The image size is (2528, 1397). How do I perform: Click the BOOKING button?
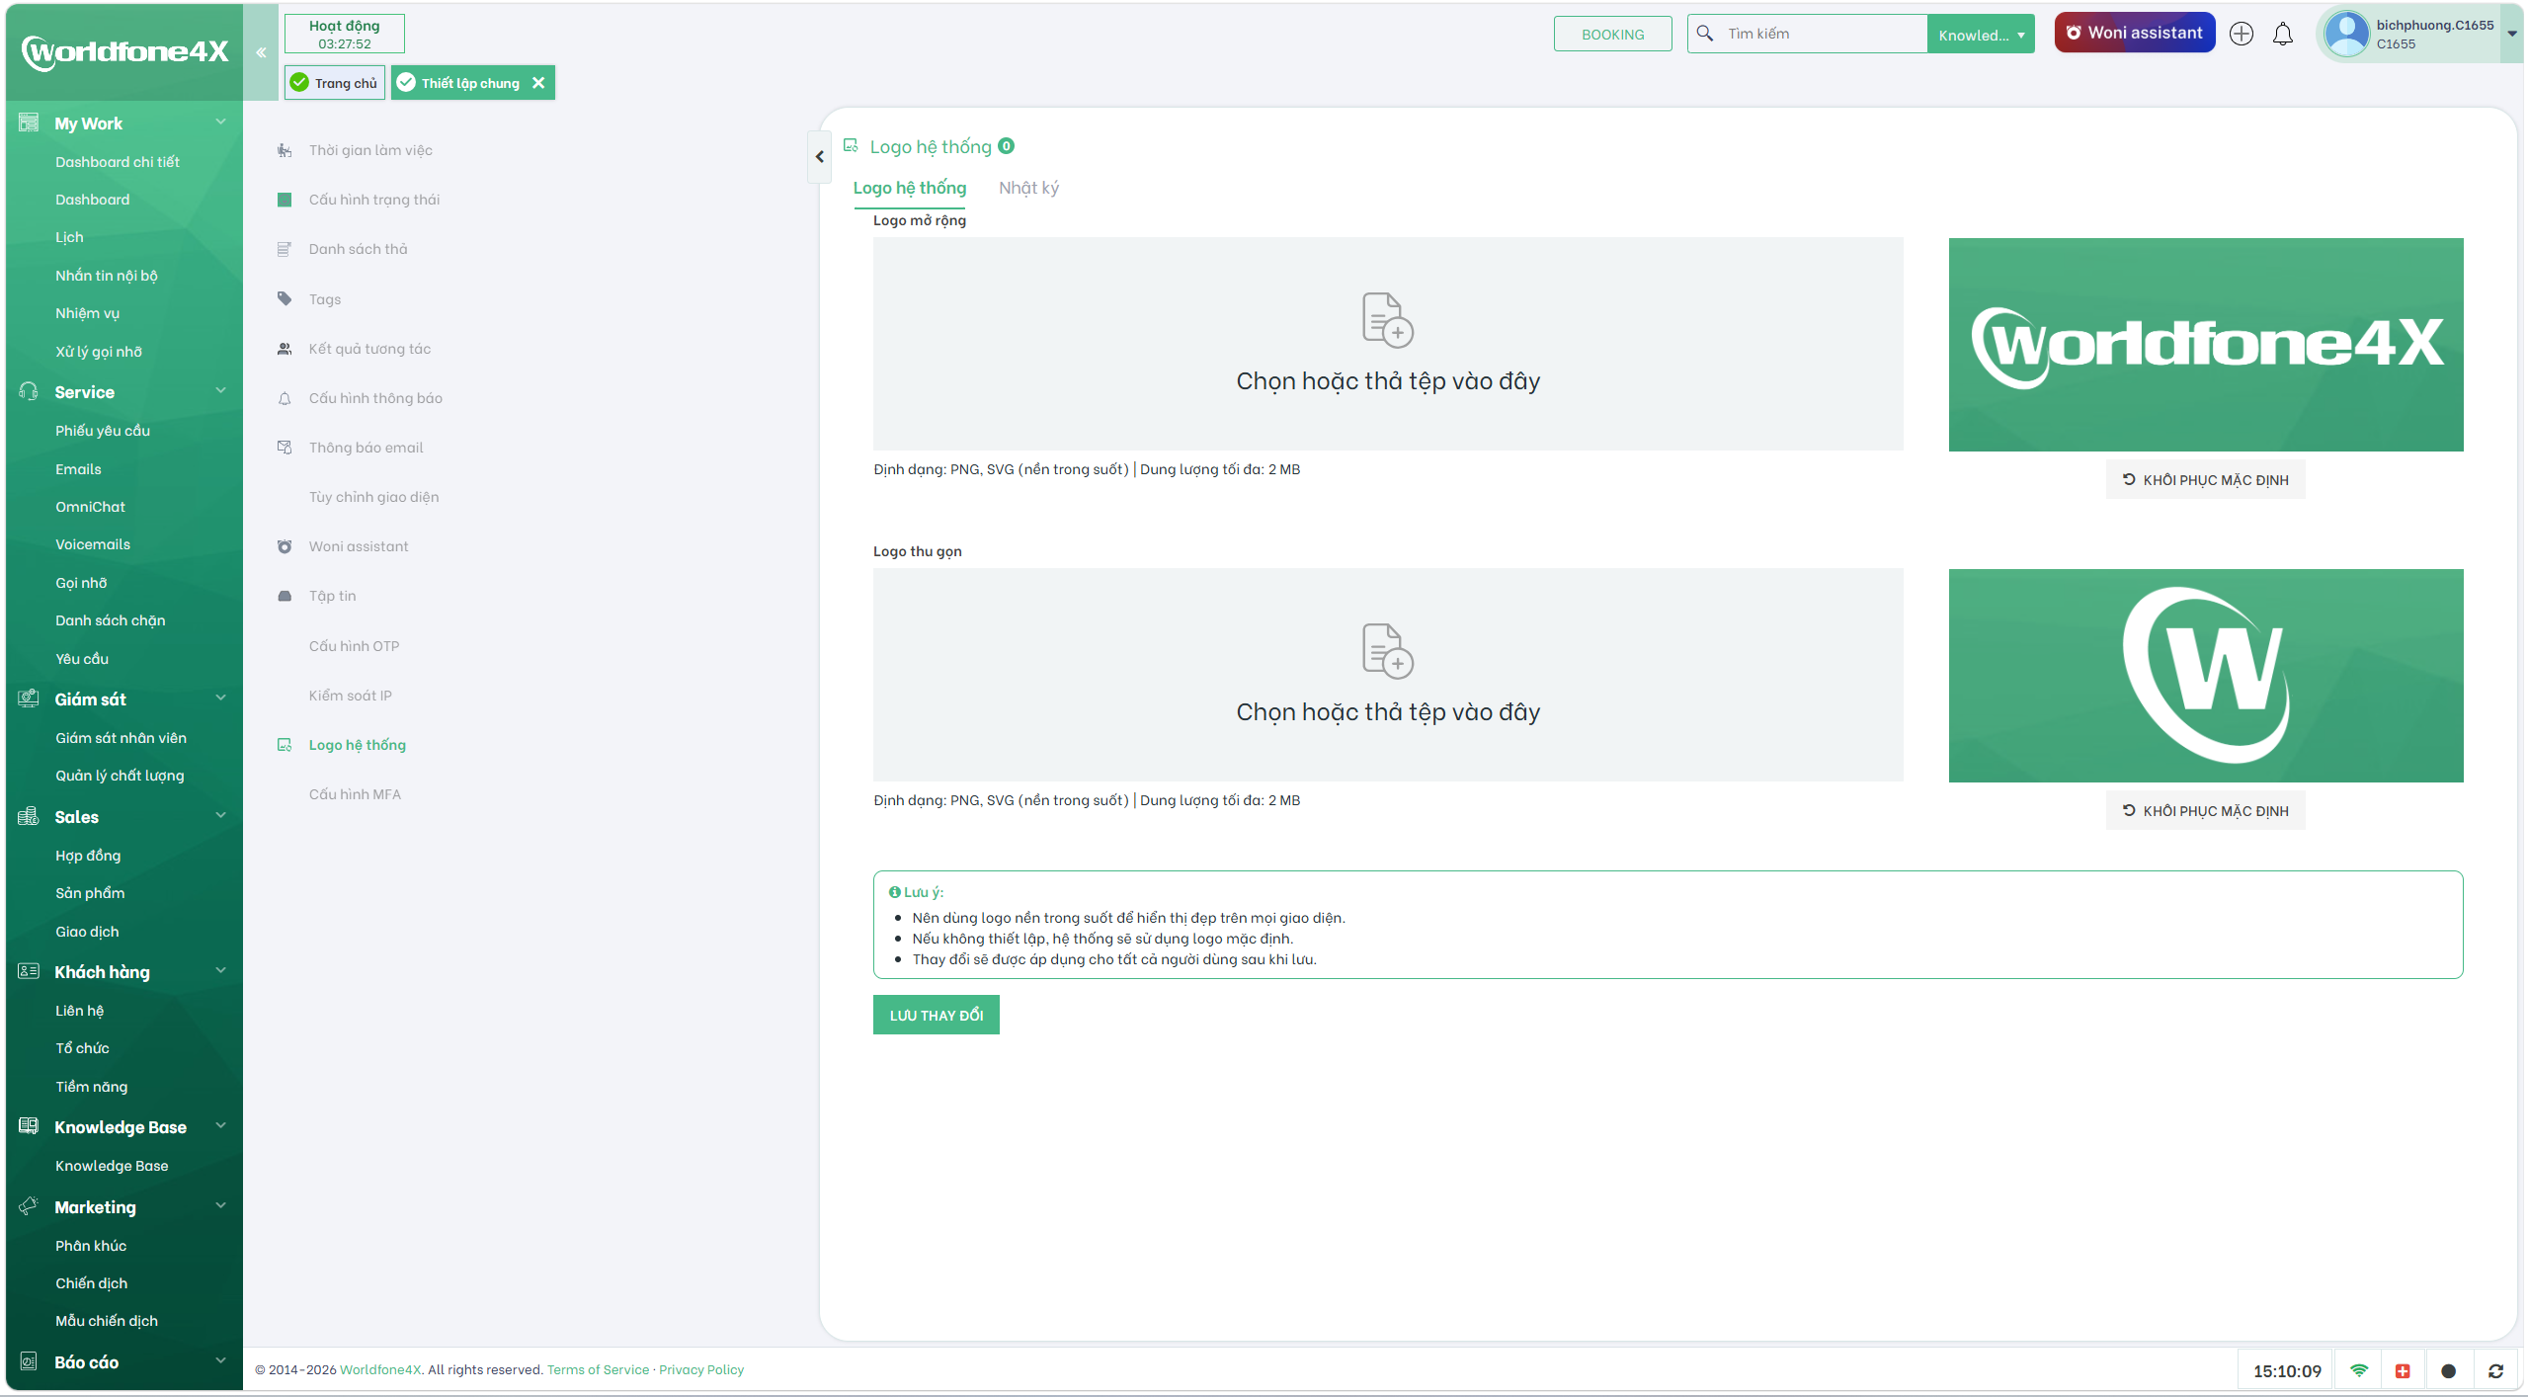click(1612, 34)
